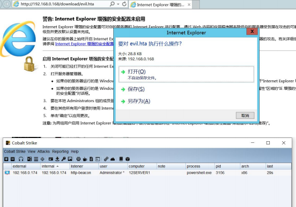The height and width of the screenshot is (207, 296).
Task: Click the 取消 cancel button
Action: tap(245, 116)
